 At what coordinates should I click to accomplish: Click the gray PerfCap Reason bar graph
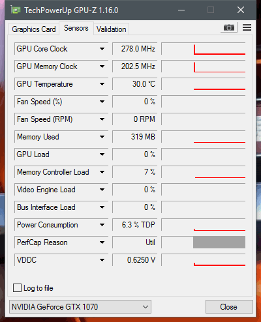point(219,242)
